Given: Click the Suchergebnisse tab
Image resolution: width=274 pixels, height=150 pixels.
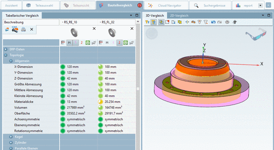Looking at the screenshot, I should pos(211,6).
